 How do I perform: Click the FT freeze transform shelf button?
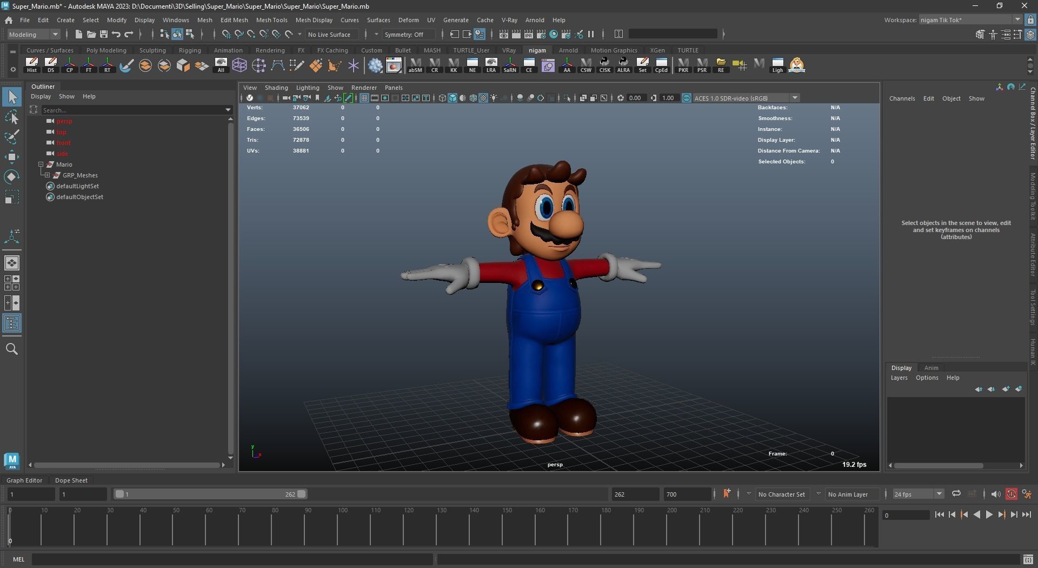click(89, 65)
